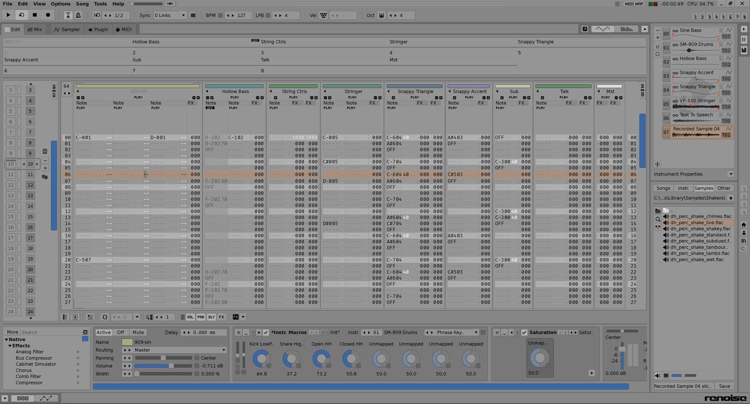Collapse the Effects tree node

click(x=10, y=346)
